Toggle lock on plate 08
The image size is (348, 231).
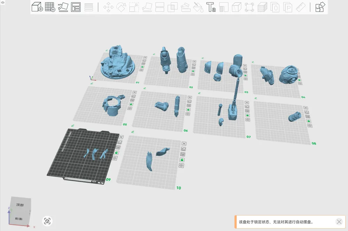308,121
